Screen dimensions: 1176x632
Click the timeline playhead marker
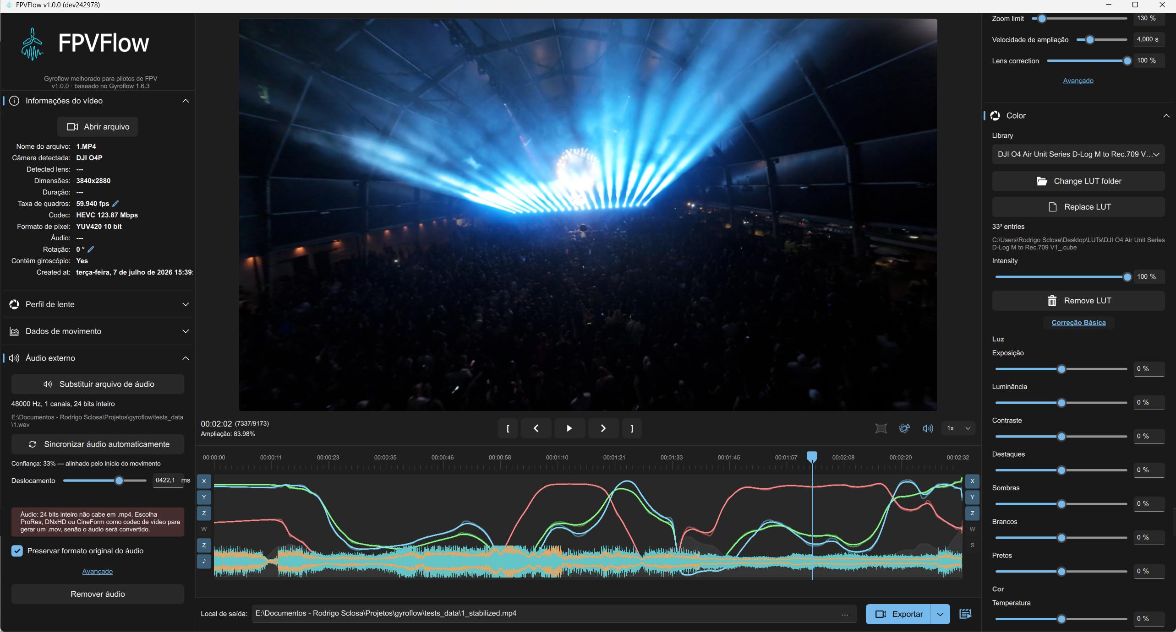[x=812, y=456]
